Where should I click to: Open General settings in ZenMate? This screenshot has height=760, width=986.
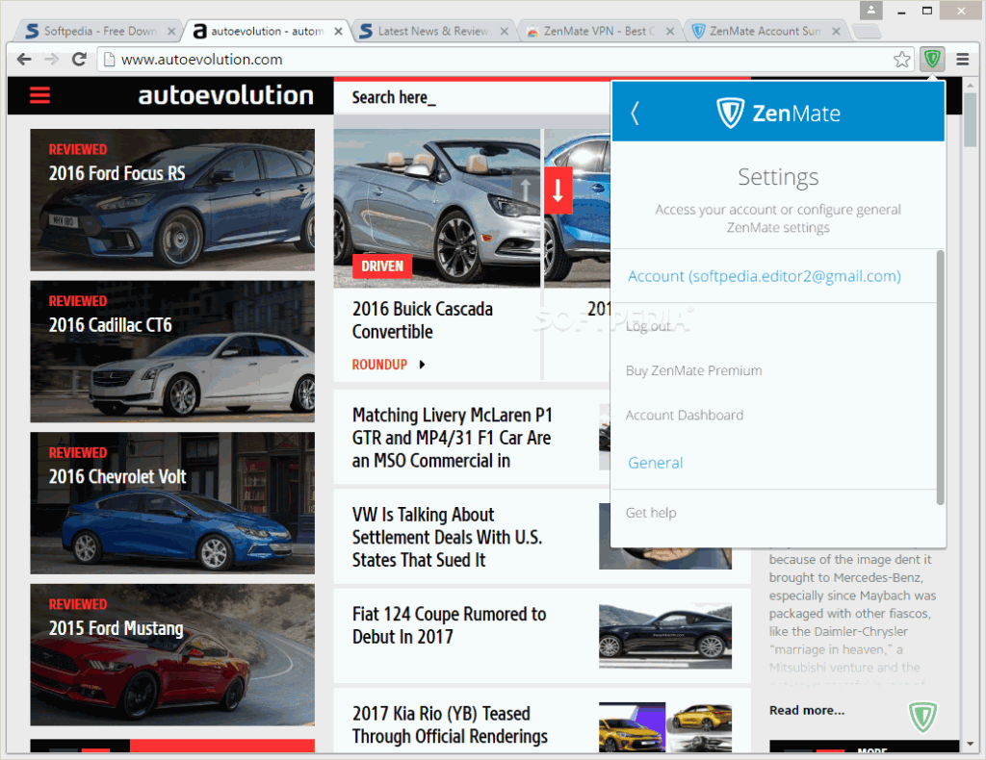coord(655,463)
